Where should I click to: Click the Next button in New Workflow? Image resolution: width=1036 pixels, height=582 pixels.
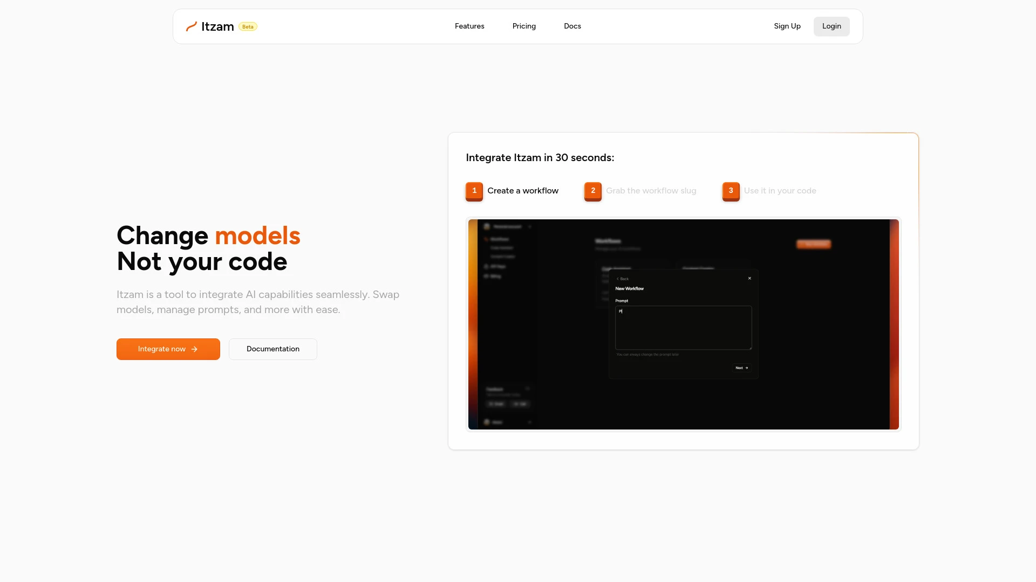[x=741, y=368]
